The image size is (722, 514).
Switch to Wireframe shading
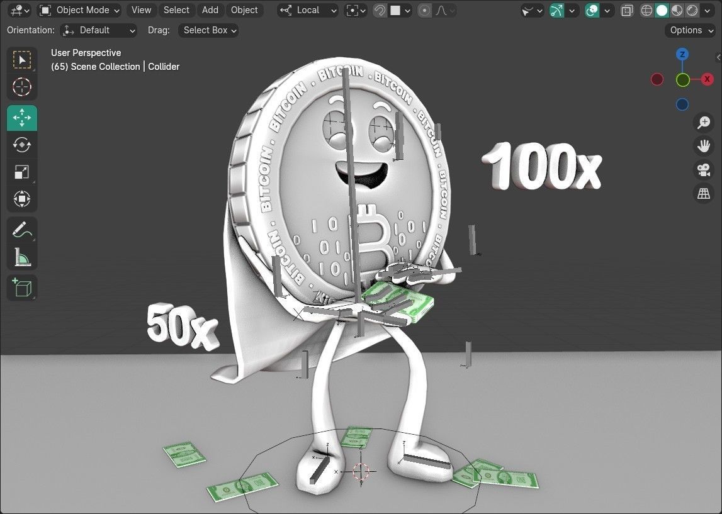click(646, 10)
